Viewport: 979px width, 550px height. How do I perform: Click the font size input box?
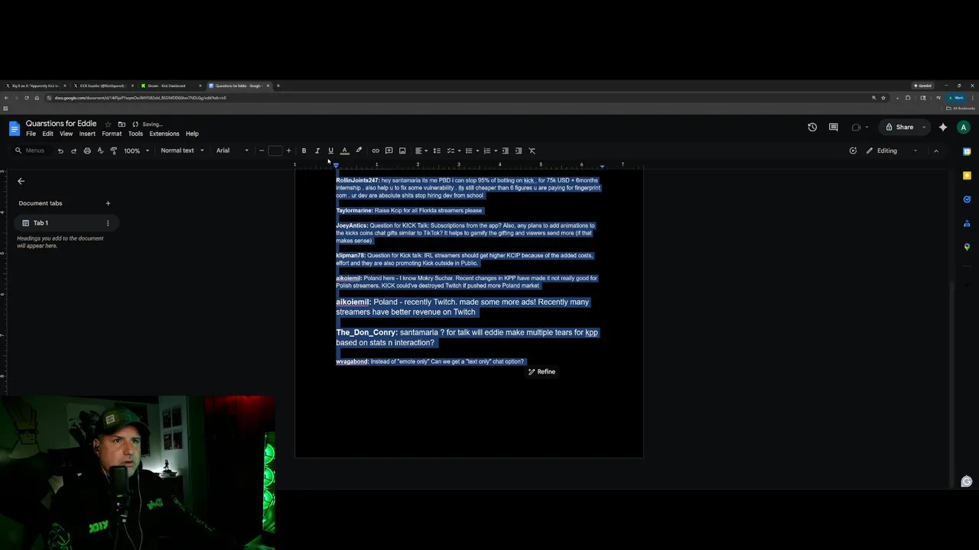(275, 150)
